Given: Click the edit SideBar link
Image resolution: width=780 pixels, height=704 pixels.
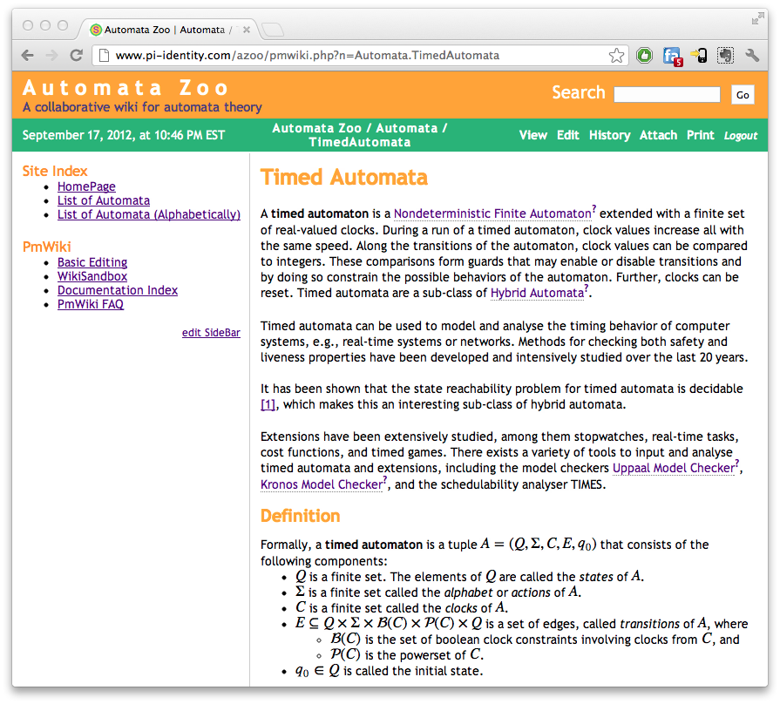Looking at the screenshot, I should [x=211, y=333].
